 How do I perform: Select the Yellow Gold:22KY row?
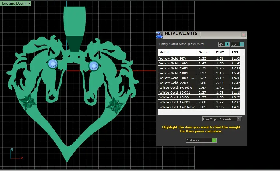pos(199,83)
